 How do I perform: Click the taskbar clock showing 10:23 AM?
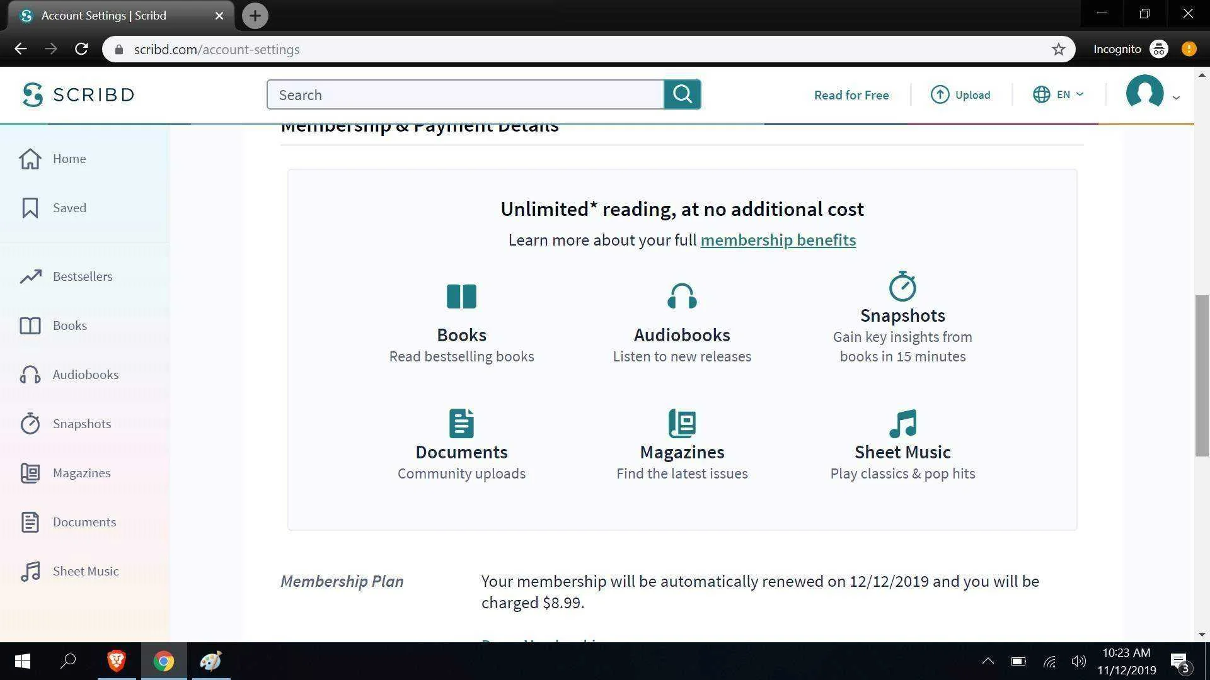pos(1126,661)
